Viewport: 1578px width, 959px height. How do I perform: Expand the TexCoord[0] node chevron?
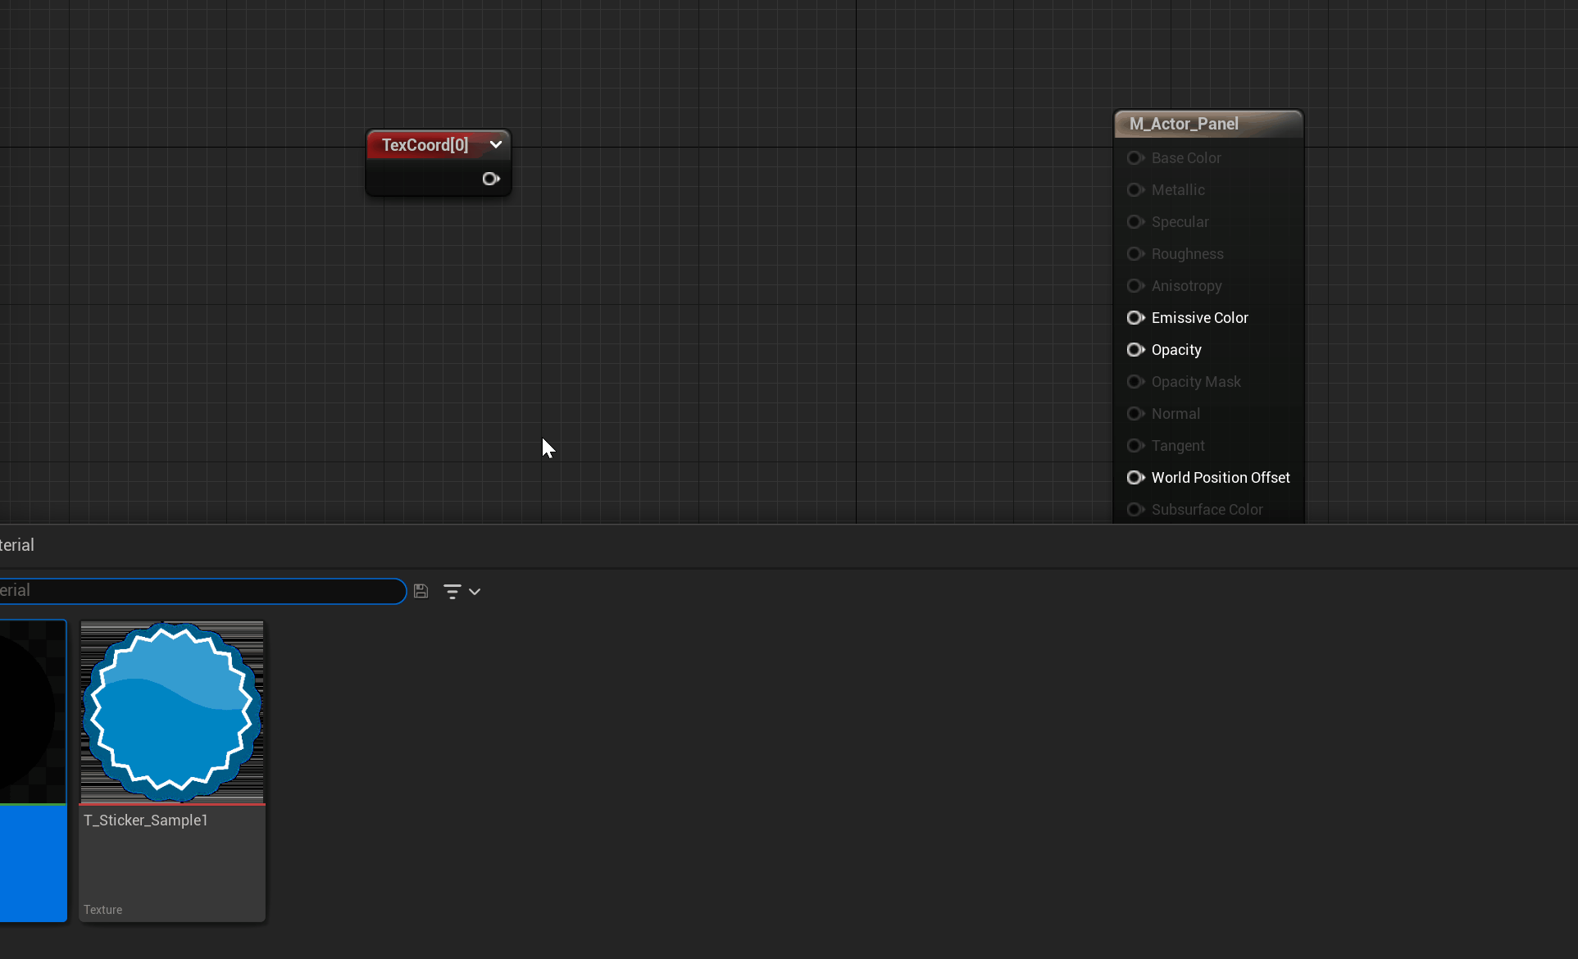point(496,144)
